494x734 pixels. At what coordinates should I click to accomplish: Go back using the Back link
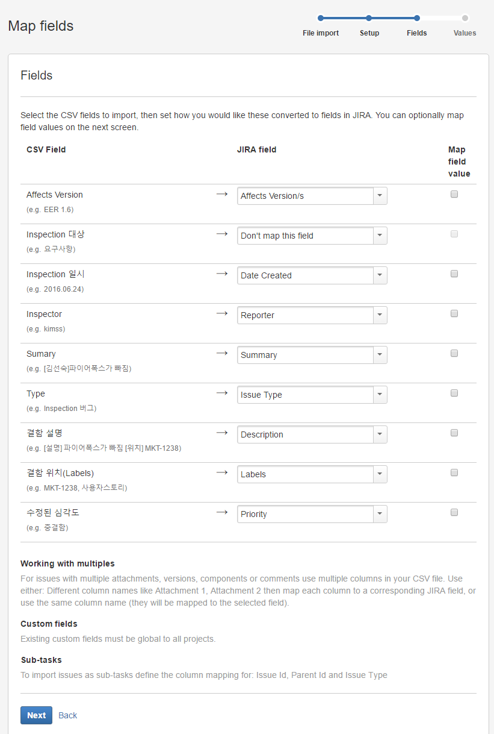[67, 715]
